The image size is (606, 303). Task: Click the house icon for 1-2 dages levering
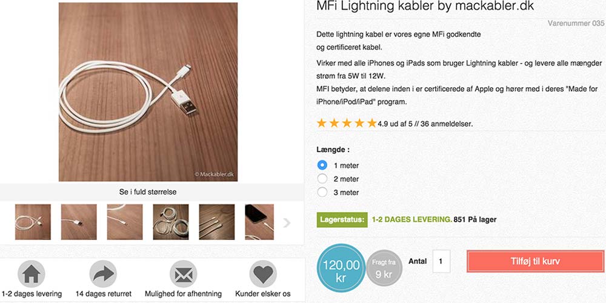pos(32,275)
